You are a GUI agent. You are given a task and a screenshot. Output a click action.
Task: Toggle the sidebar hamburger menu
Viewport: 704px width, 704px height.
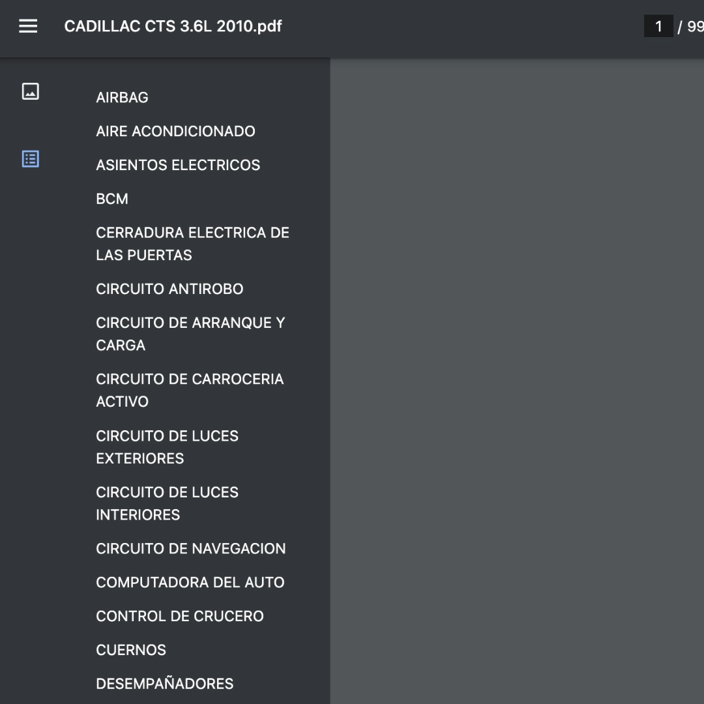[28, 26]
